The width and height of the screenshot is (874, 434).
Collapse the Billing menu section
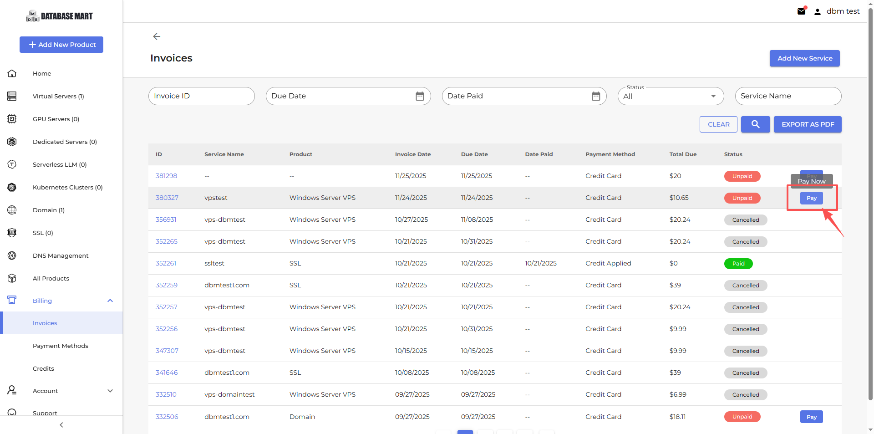click(110, 301)
